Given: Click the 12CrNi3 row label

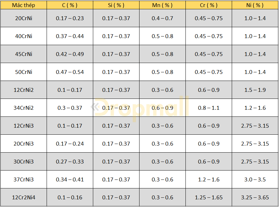Looking at the screenshot, I should [x=23, y=125].
